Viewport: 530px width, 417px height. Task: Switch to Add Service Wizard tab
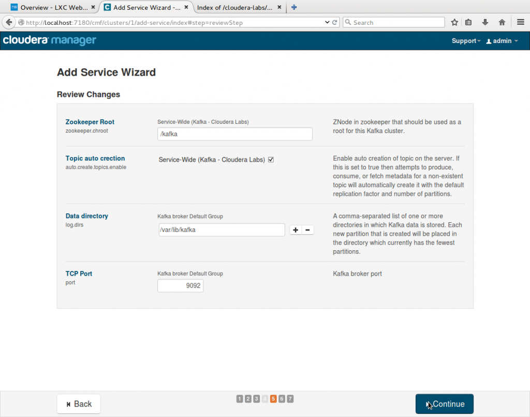(146, 7)
